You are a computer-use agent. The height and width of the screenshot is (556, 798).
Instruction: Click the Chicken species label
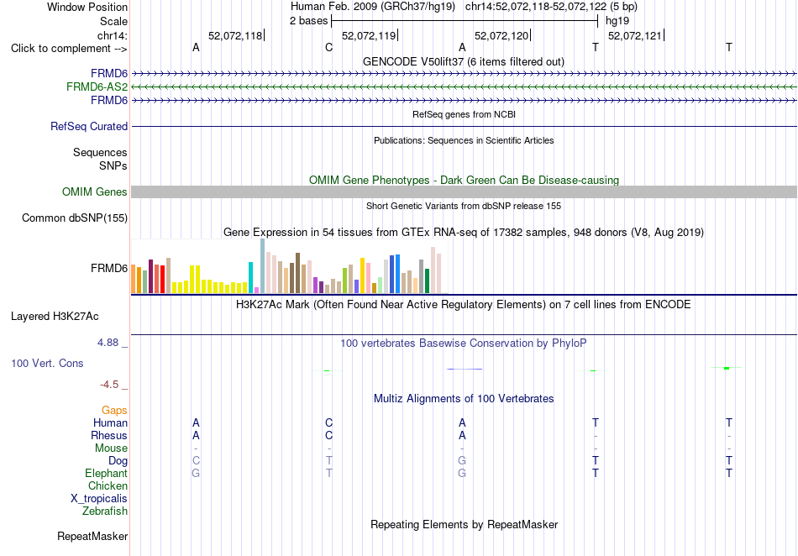[108, 485]
